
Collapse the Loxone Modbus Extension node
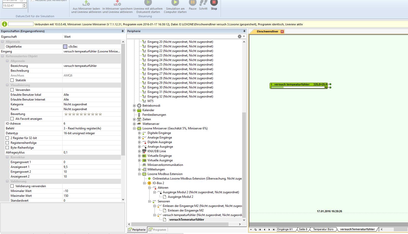click(x=139, y=174)
